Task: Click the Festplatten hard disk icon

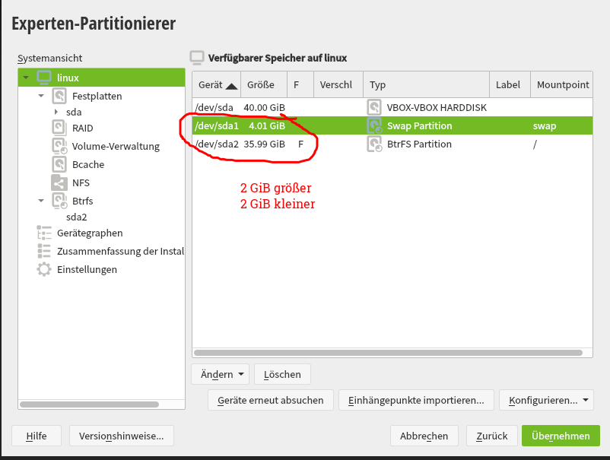Action: click(59, 96)
